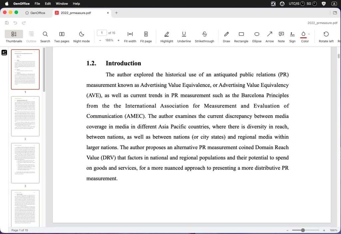Screen dimensions: 341x234
Task: Undo the last action
Action: click(x=15, y=23)
